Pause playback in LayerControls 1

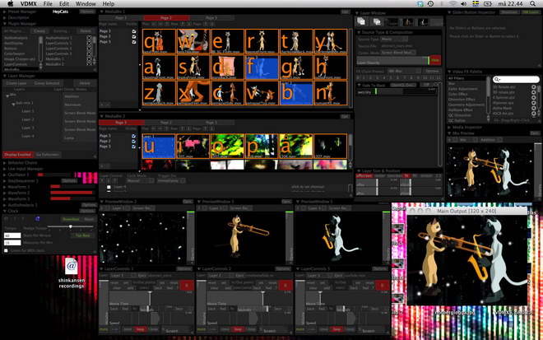(187, 285)
